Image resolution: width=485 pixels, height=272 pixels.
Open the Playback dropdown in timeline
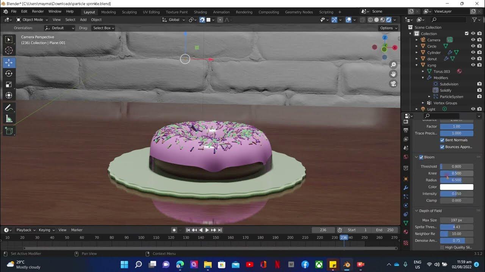[x=26, y=230]
